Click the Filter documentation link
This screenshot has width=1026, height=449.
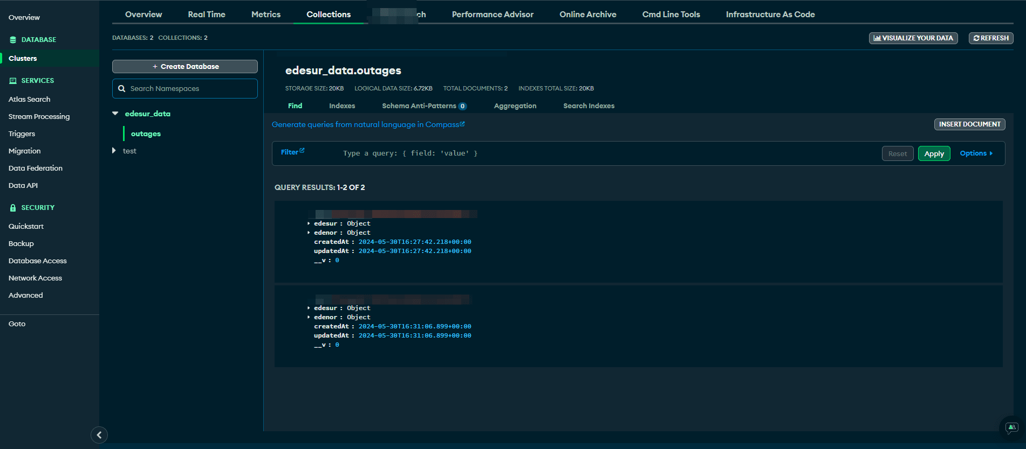tap(292, 152)
